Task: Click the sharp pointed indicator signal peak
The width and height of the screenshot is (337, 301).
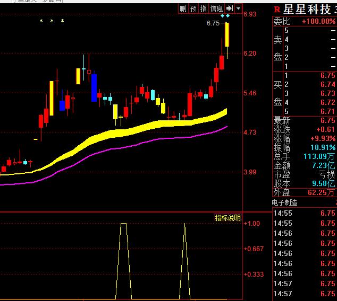Action: tap(184, 224)
